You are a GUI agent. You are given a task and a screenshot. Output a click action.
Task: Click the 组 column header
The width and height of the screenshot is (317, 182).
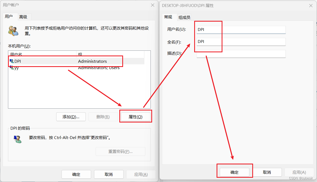click(110, 54)
